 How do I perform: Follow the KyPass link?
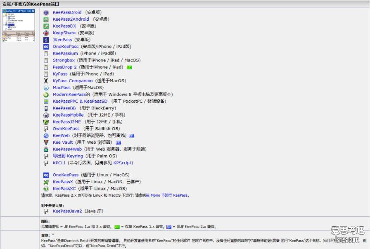pyautogui.click(x=60, y=74)
